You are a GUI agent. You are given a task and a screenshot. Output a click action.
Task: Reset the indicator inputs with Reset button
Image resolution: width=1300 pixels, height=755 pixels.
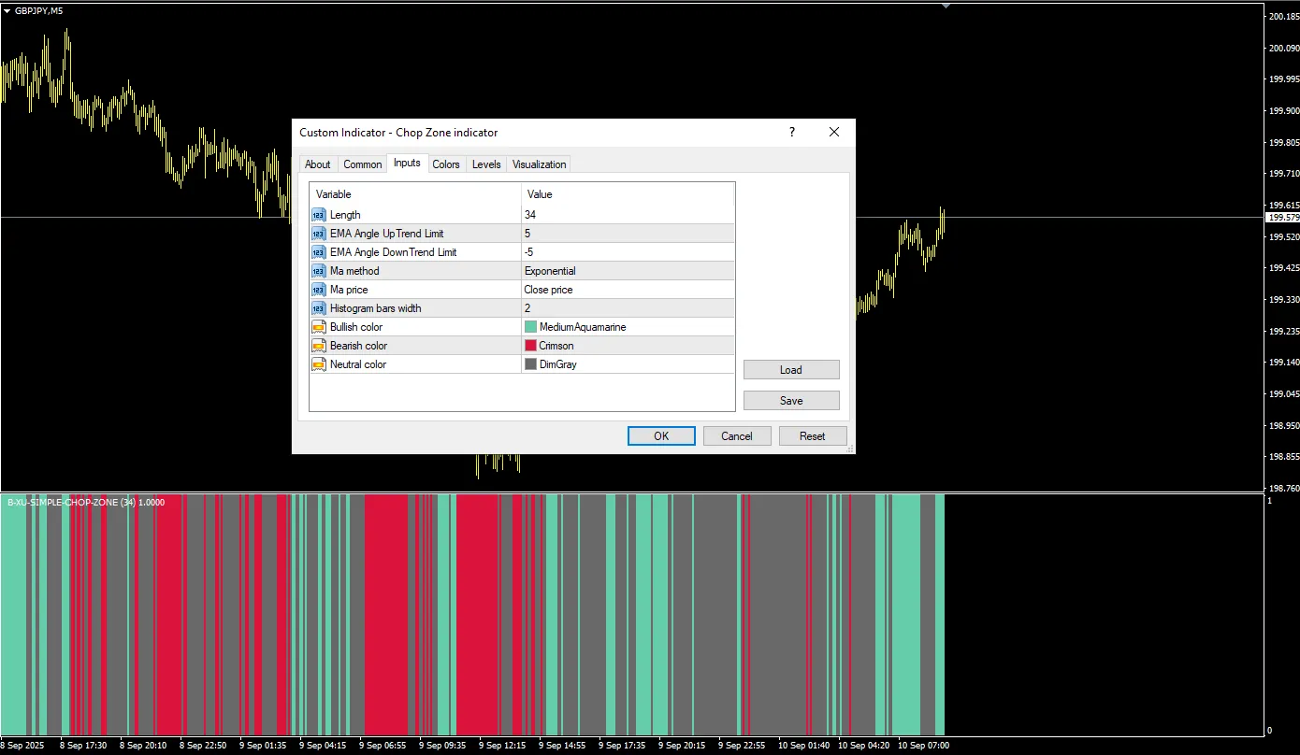[x=812, y=436]
